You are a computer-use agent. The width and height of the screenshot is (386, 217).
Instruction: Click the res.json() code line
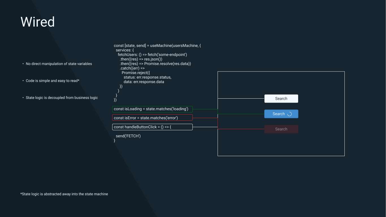pos(141,59)
